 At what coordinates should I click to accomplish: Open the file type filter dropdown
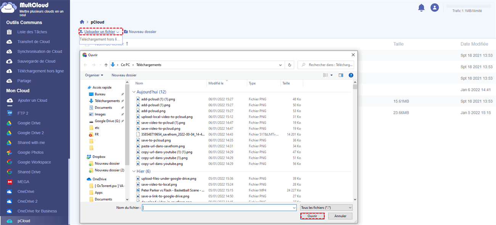coord(326,207)
